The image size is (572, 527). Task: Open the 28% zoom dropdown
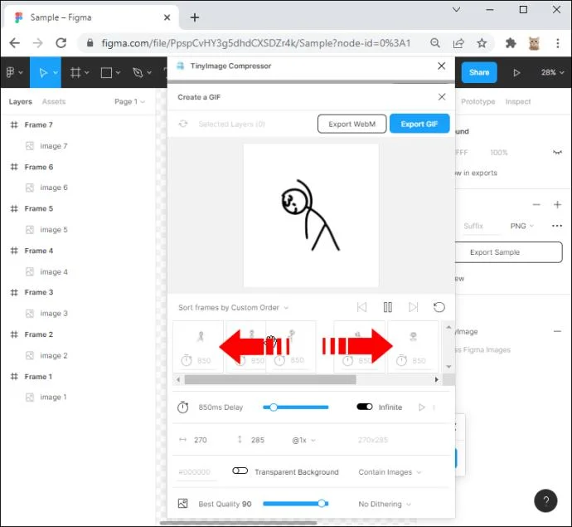pyautogui.click(x=552, y=72)
